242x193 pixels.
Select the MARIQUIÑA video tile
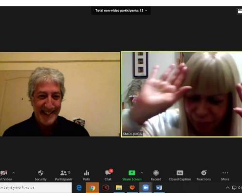tap(181, 94)
